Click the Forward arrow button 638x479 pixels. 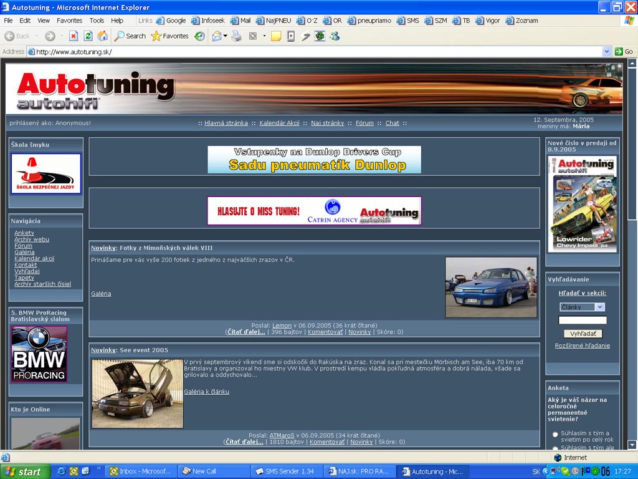(x=50, y=36)
